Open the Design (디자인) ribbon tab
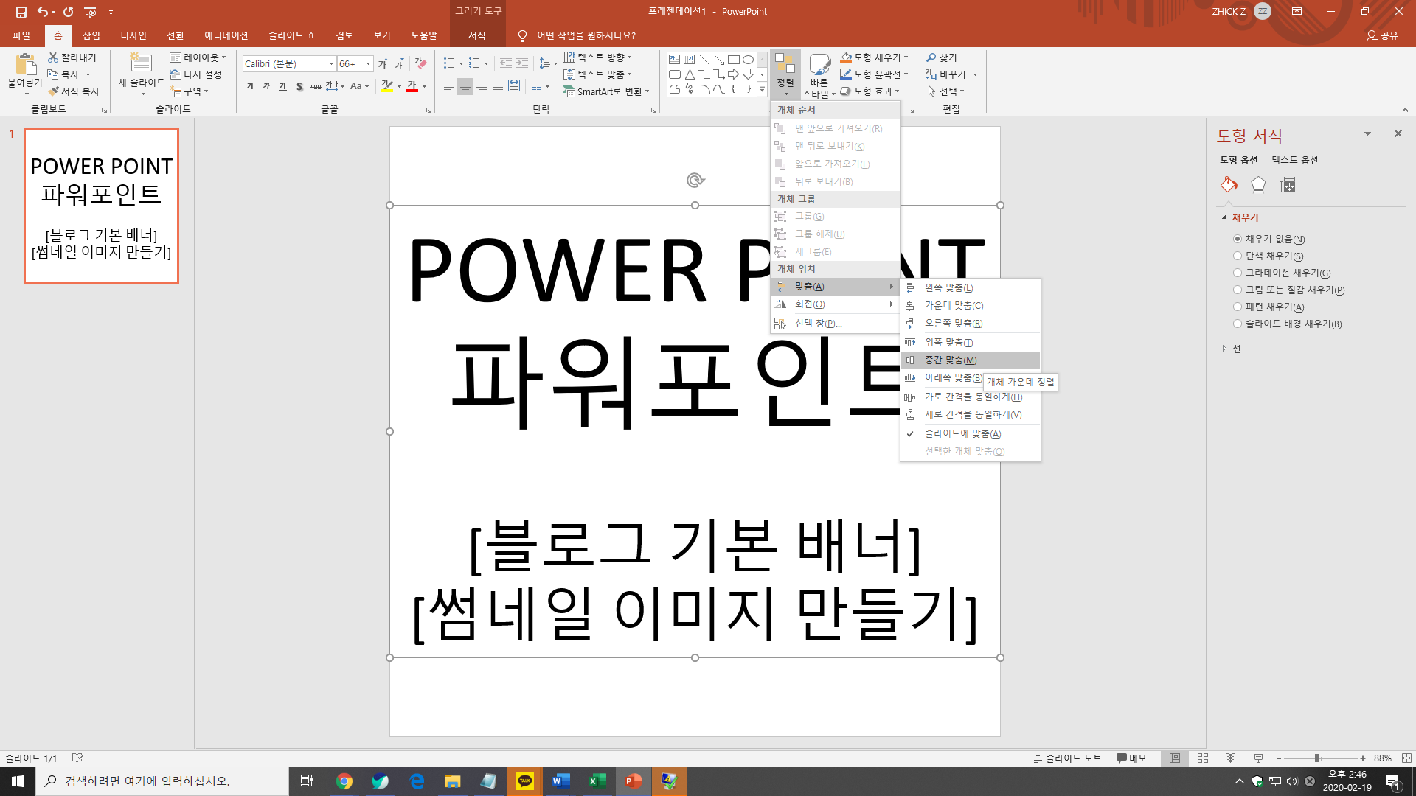This screenshot has height=796, width=1416. click(133, 35)
